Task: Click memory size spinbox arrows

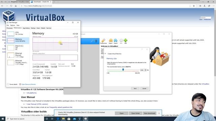Action: click(145, 70)
